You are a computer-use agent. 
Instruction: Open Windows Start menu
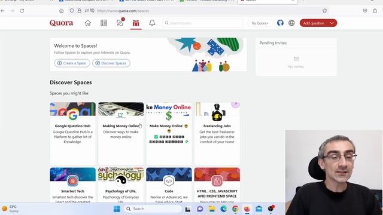pyautogui.click(x=117, y=209)
